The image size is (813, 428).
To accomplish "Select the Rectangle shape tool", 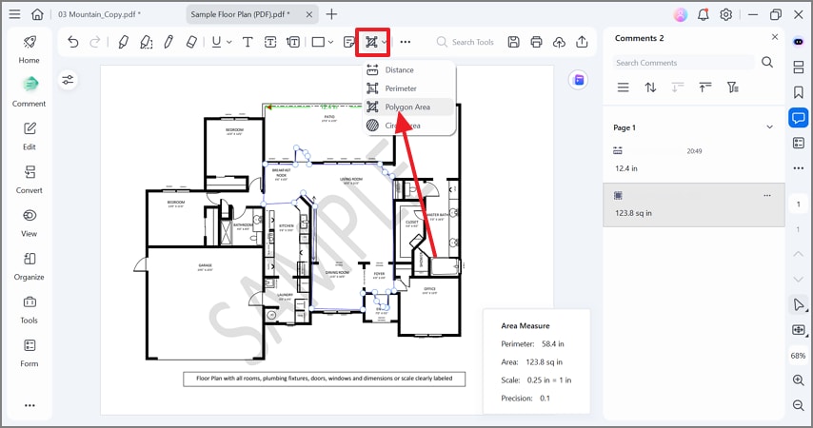I will click(x=318, y=42).
